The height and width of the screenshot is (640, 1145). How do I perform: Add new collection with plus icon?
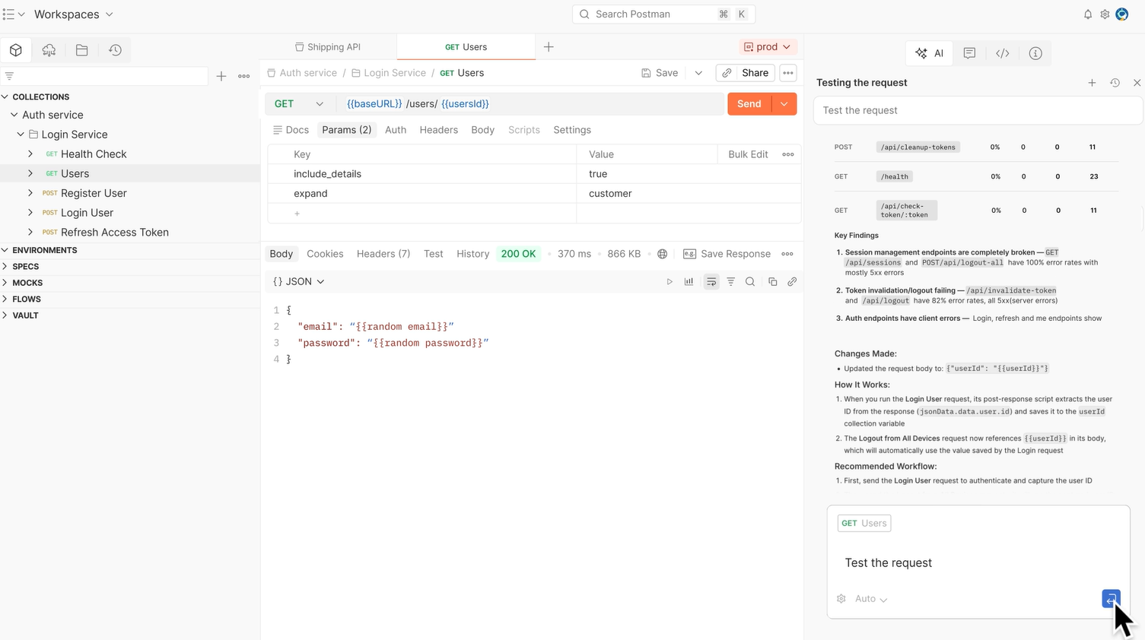[221, 76]
